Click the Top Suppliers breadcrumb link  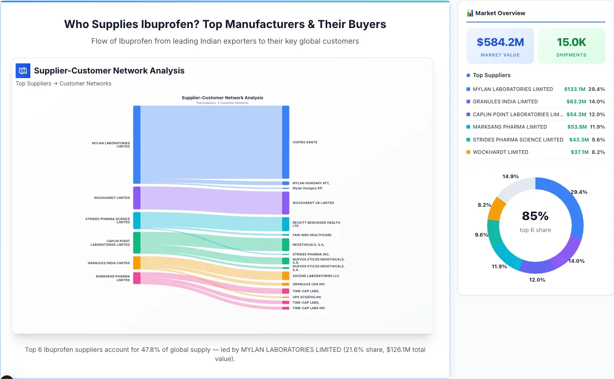pos(33,83)
